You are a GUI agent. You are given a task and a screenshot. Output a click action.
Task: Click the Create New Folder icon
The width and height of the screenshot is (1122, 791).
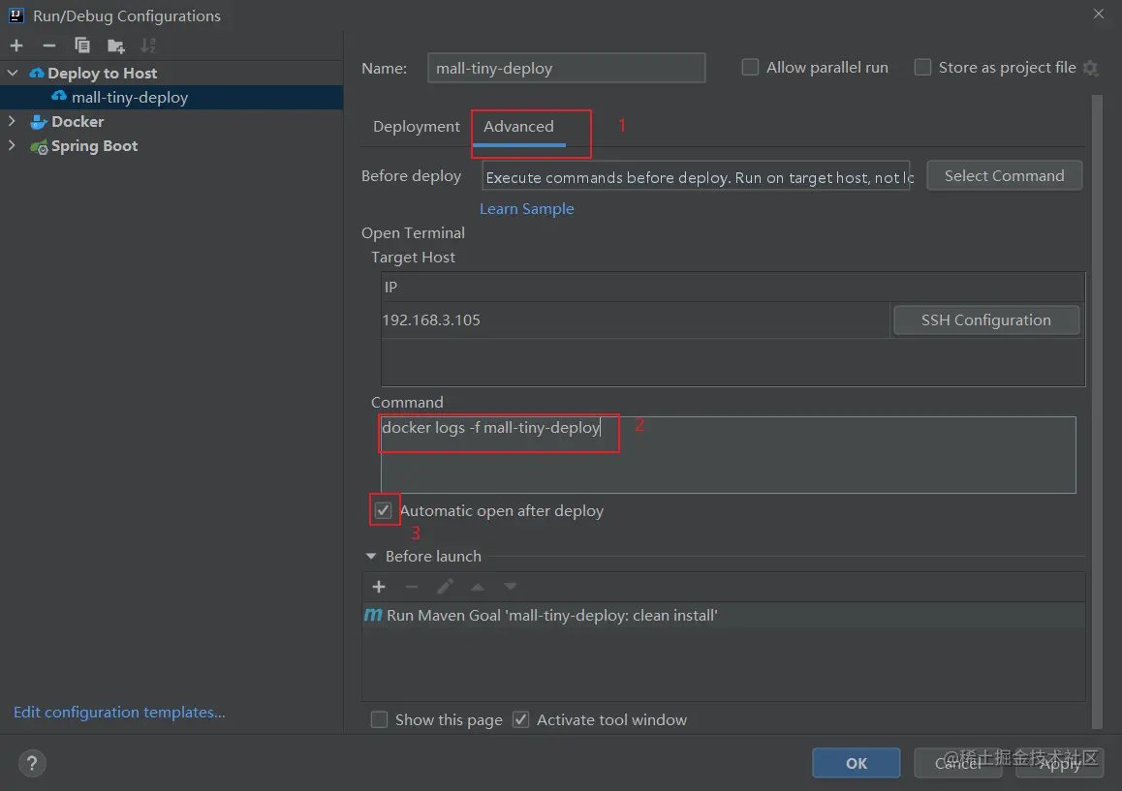(116, 46)
